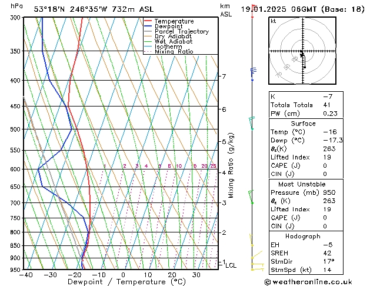The height and width of the screenshot is (286, 370).
Task: Click the Totals Totals value 41
Action: pyautogui.click(x=327, y=105)
